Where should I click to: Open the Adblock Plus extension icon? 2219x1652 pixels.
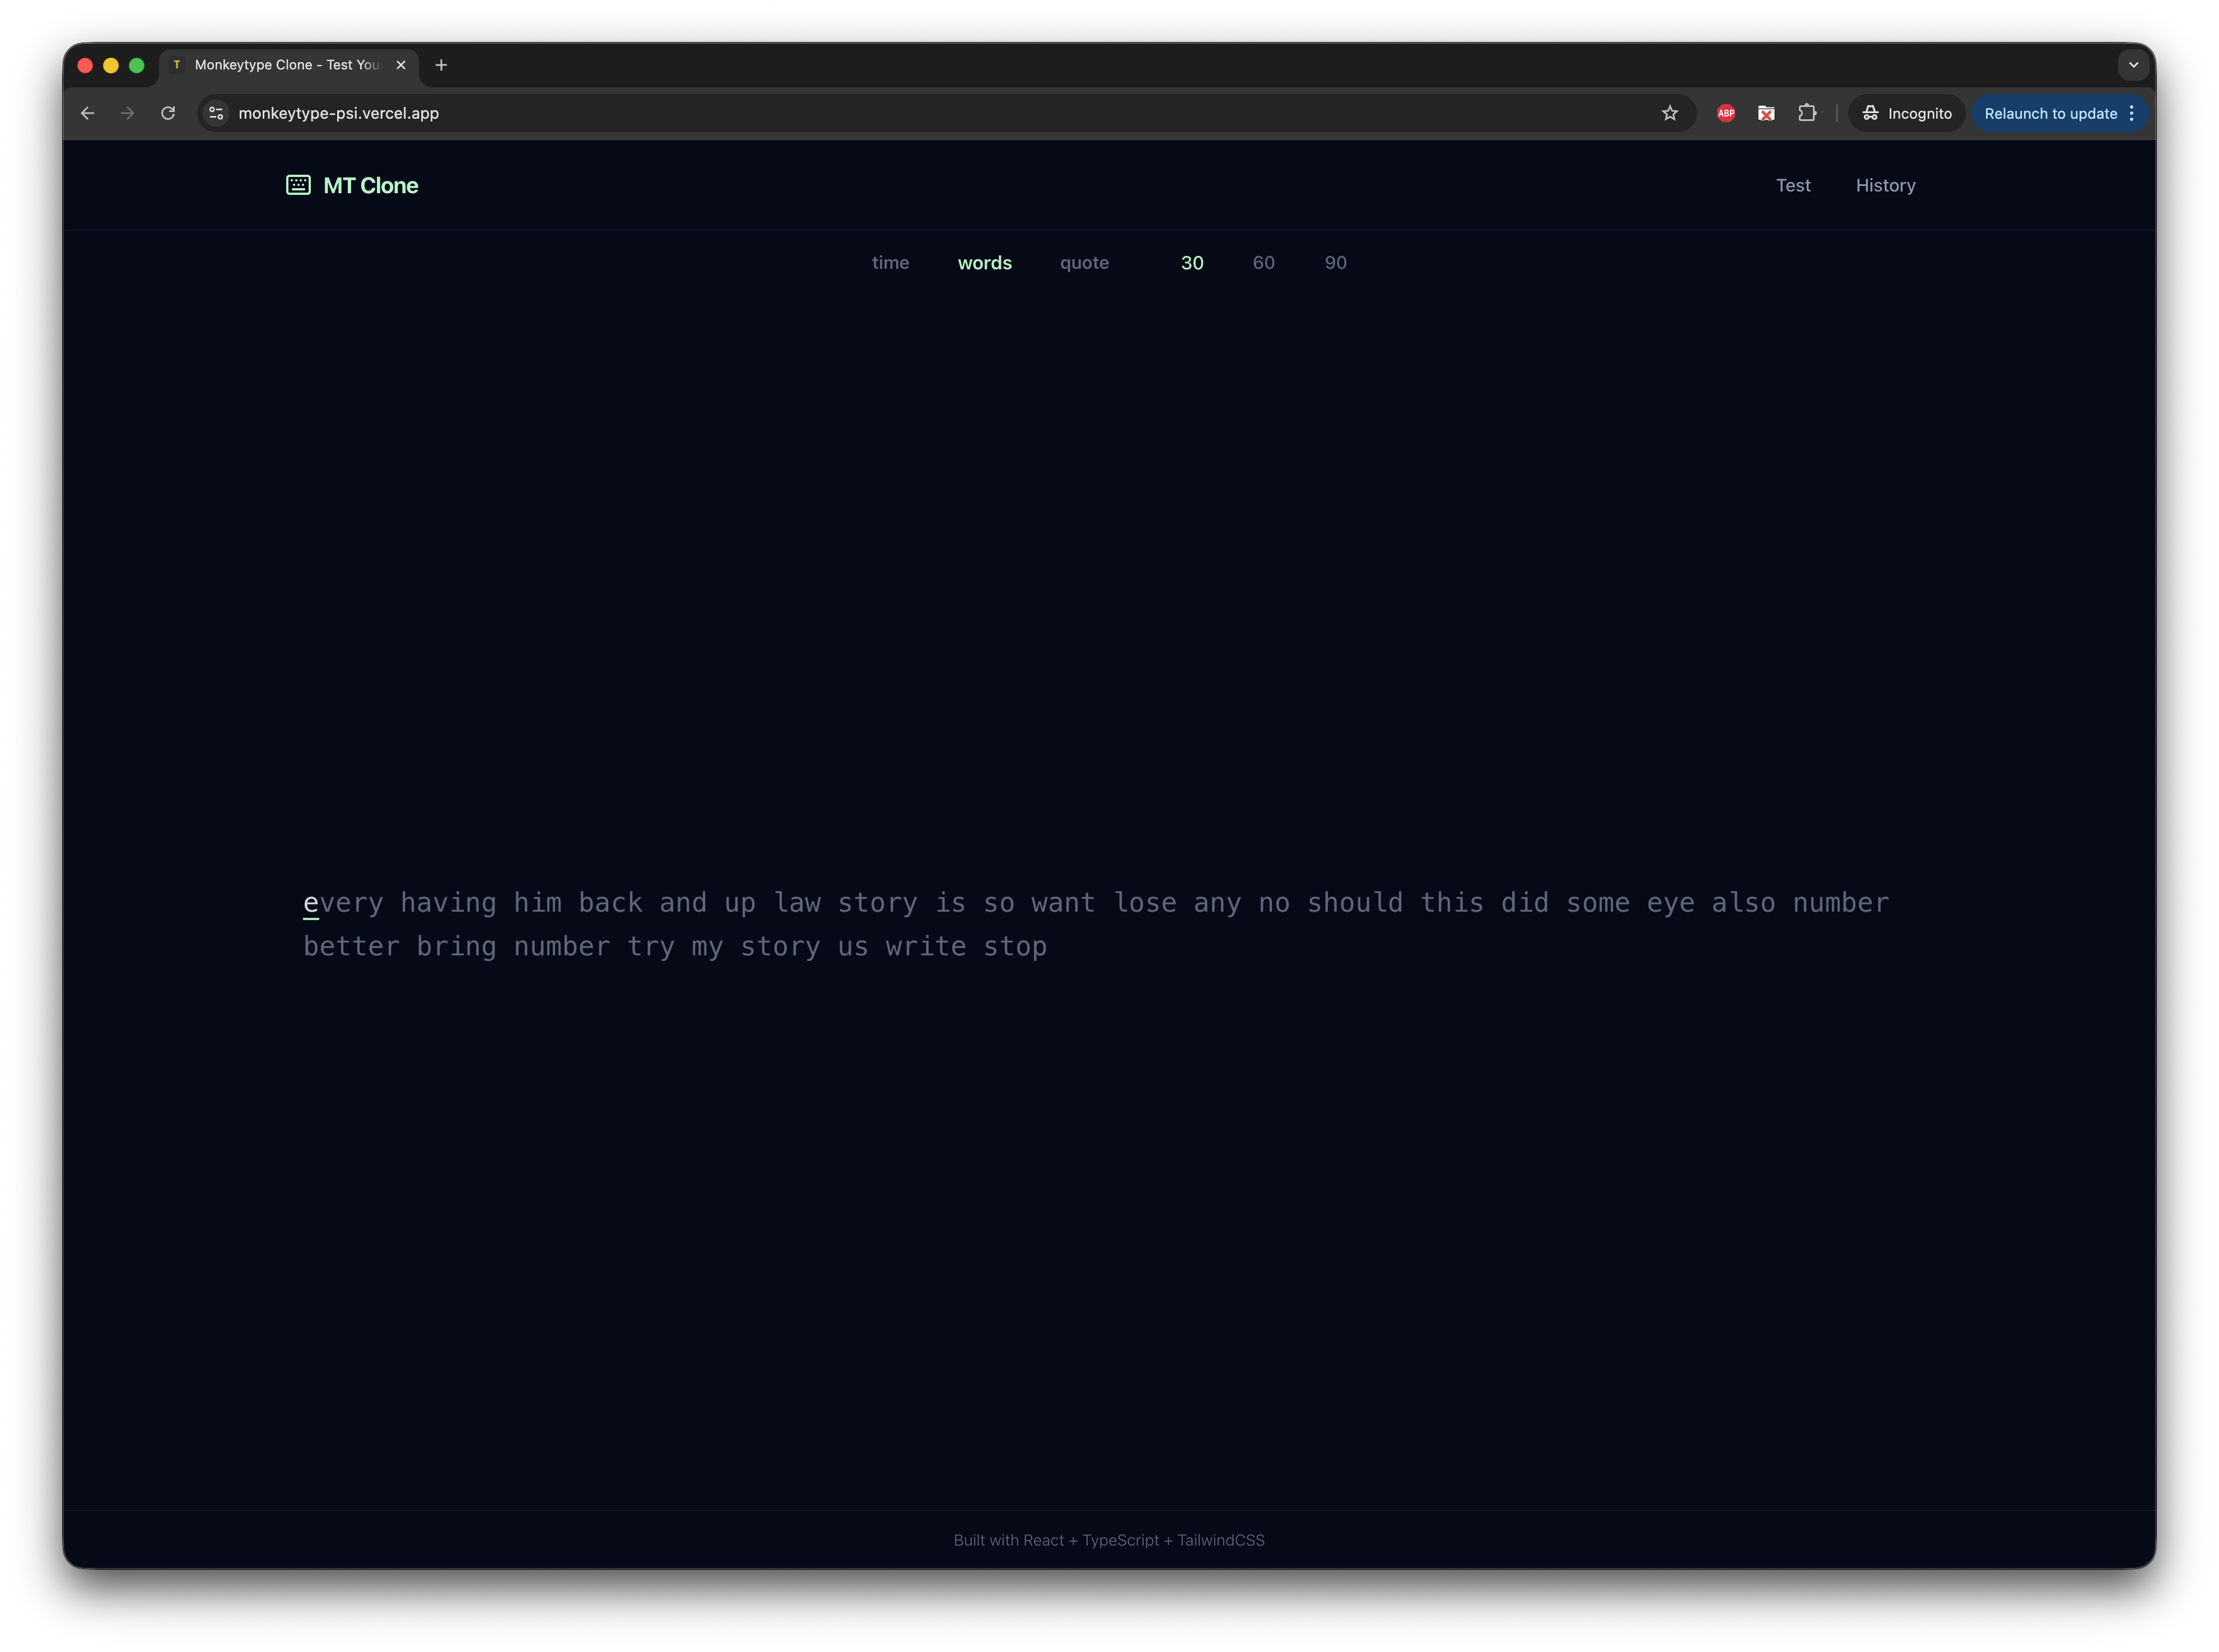coord(1725,113)
